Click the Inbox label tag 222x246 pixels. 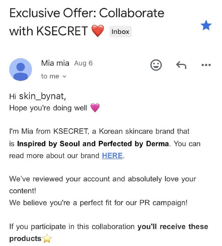tap(120, 31)
